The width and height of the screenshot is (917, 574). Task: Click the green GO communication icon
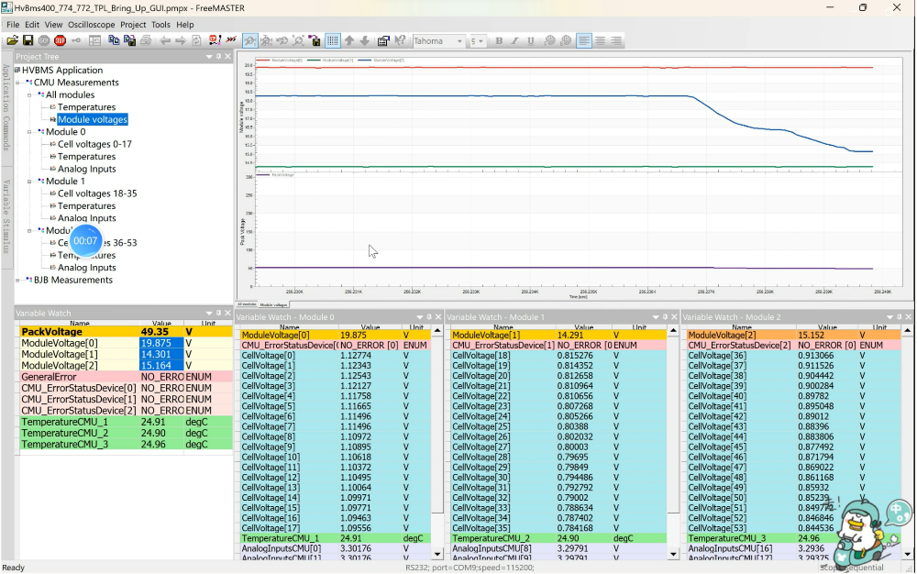44,40
